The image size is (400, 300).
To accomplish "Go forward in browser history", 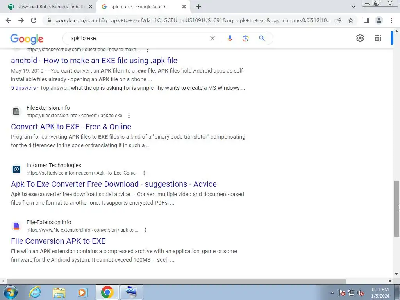I will [x=21, y=20].
